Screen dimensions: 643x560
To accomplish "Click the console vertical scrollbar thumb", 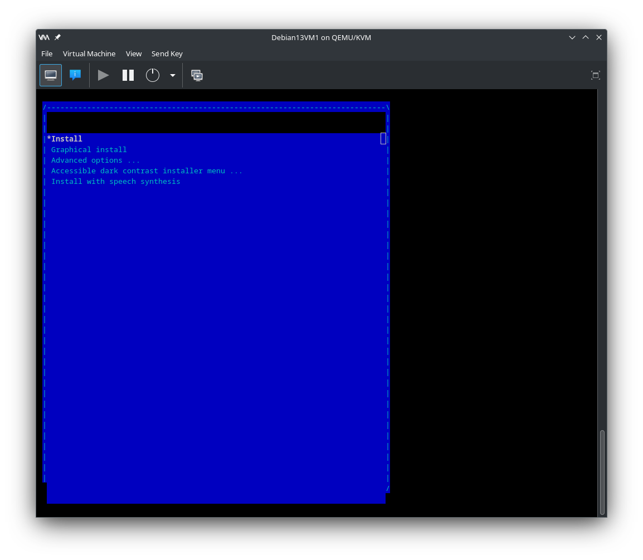I will (x=602, y=473).
